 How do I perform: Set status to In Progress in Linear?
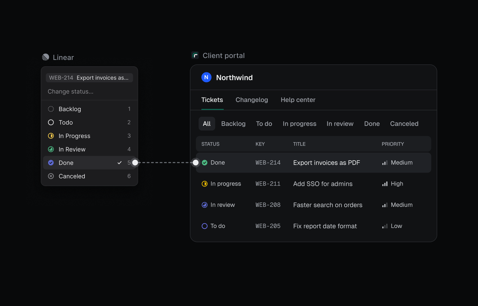[x=90, y=136]
